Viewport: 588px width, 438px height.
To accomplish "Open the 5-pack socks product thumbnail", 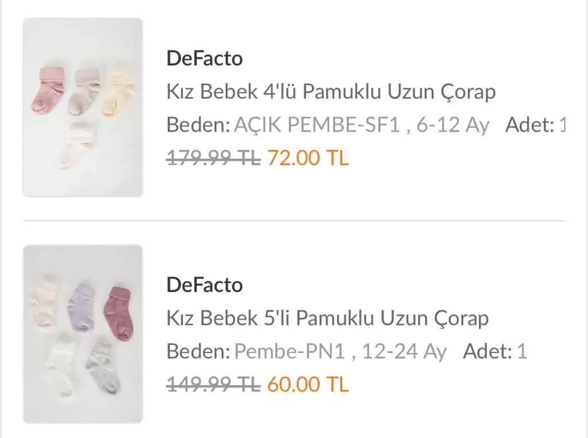I will (x=83, y=334).
